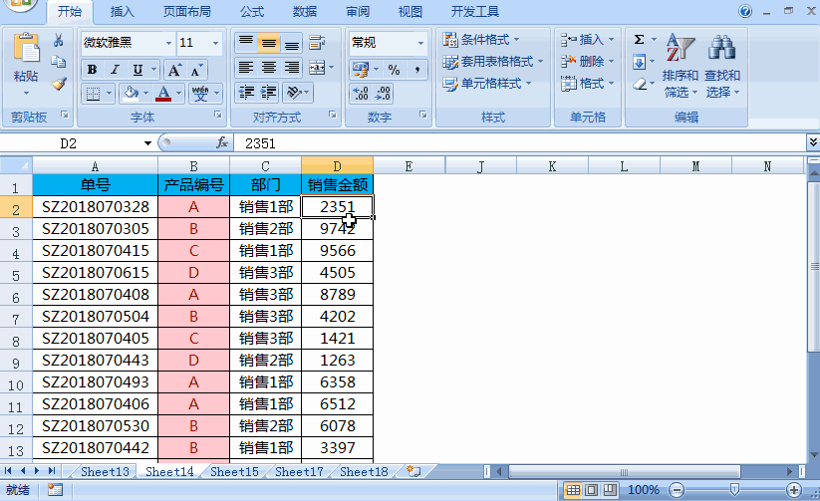Image resolution: width=820 pixels, height=501 pixels.
Task: Apply comma style
Action: (416, 69)
